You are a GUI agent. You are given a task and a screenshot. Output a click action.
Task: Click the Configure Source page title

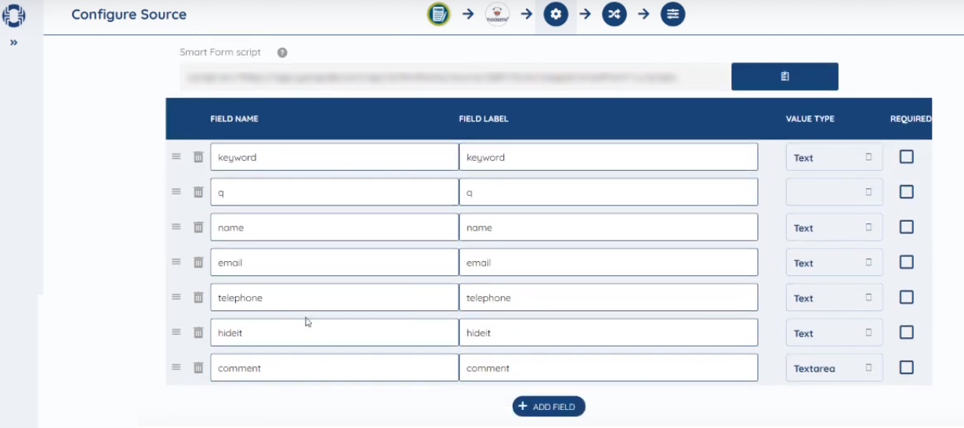click(129, 15)
